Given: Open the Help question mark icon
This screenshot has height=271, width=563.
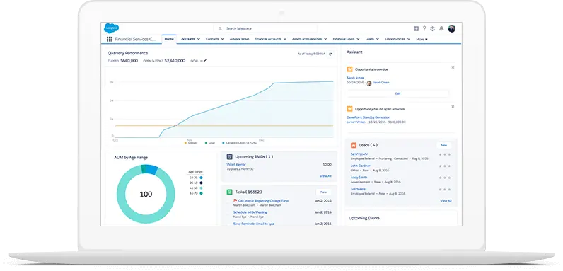Looking at the screenshot, I should (424, 29).
